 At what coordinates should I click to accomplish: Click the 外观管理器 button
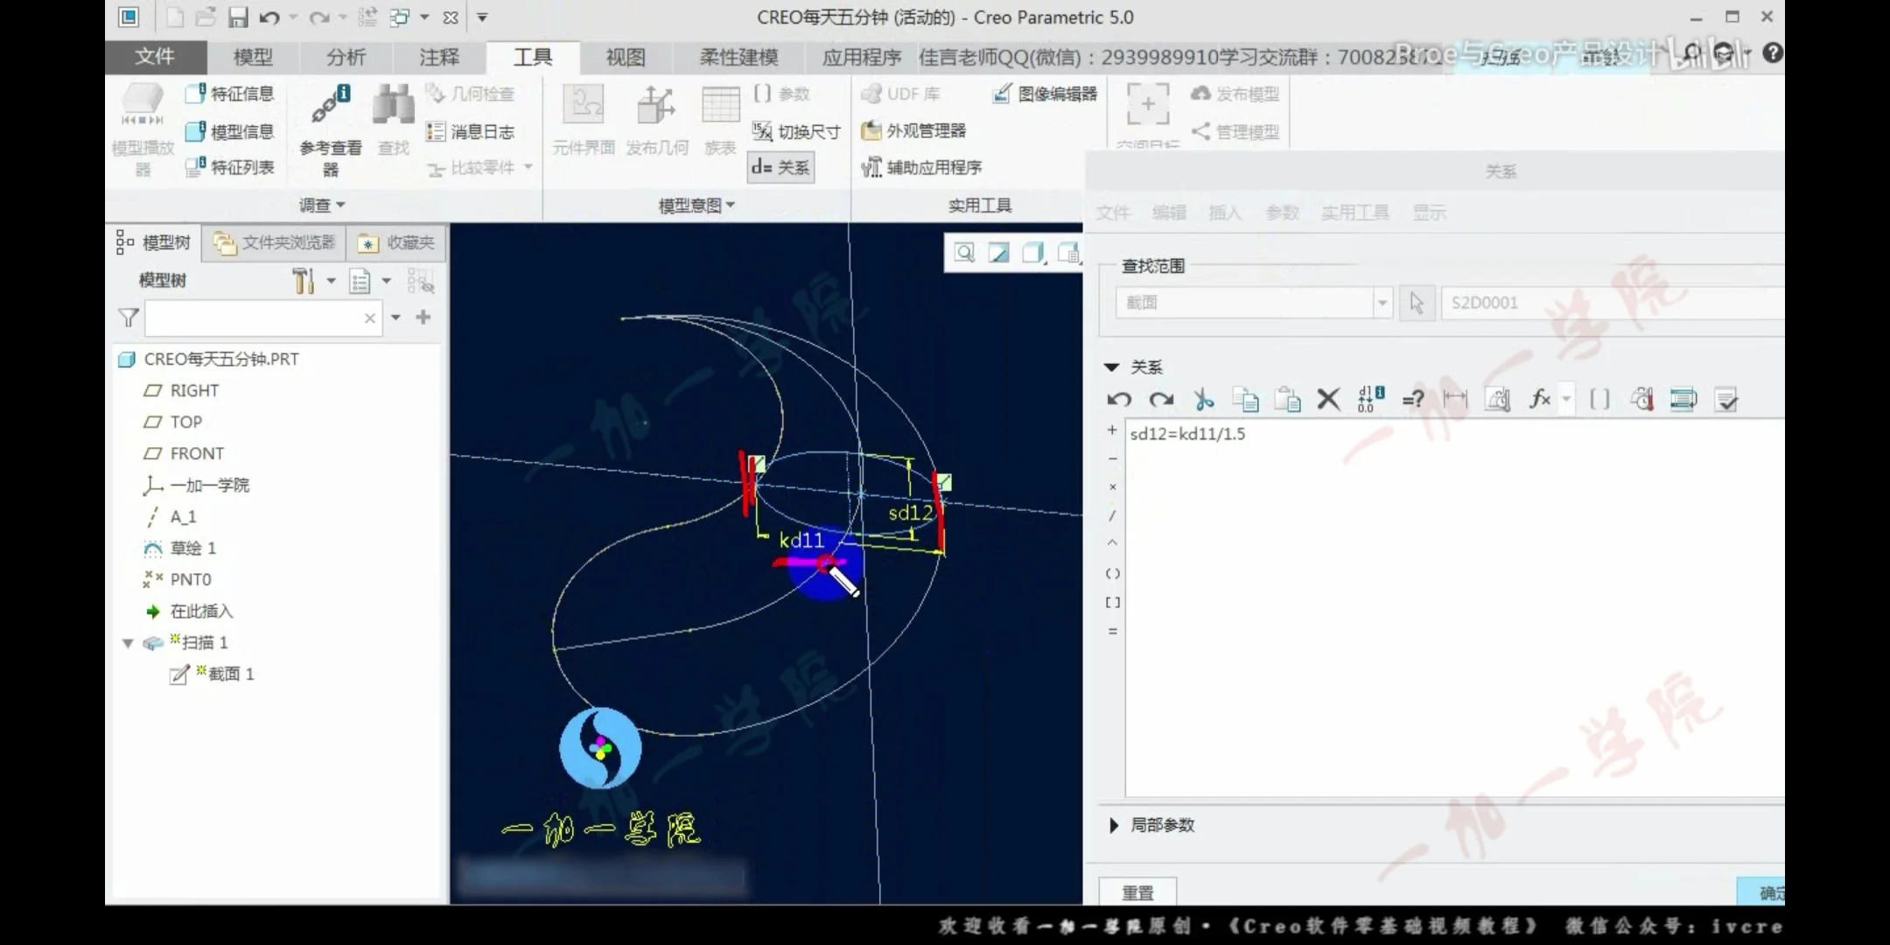pos(913,130)
